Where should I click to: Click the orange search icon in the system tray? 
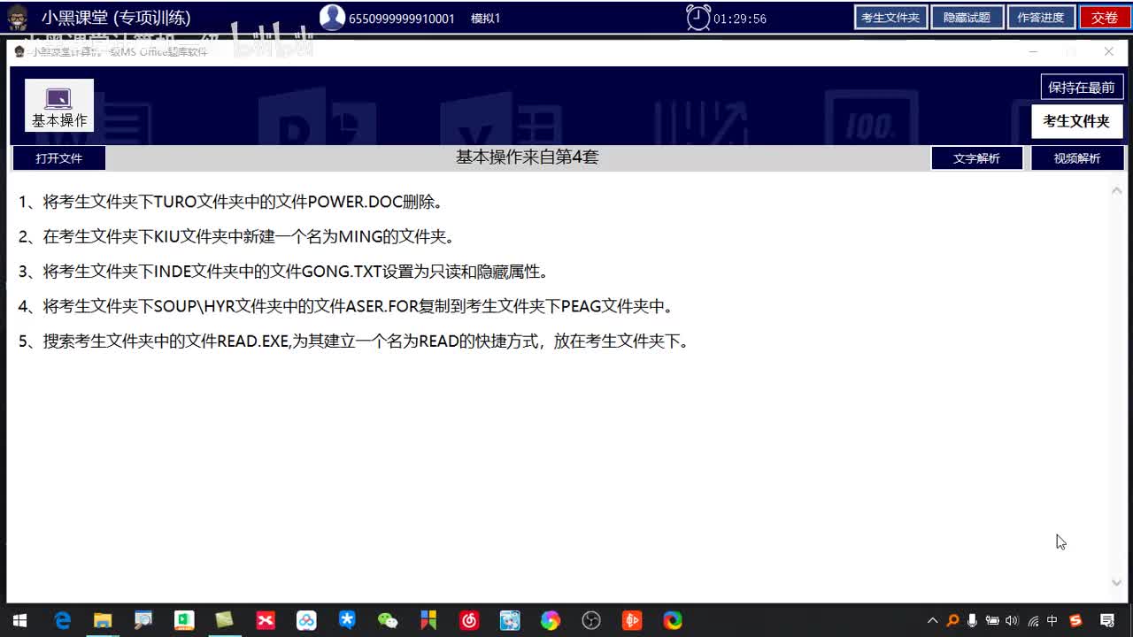[952, 621]
